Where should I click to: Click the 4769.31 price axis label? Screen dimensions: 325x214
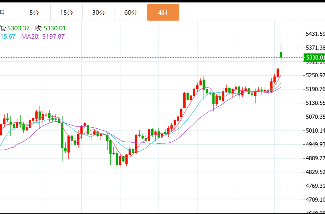[315, 186]
